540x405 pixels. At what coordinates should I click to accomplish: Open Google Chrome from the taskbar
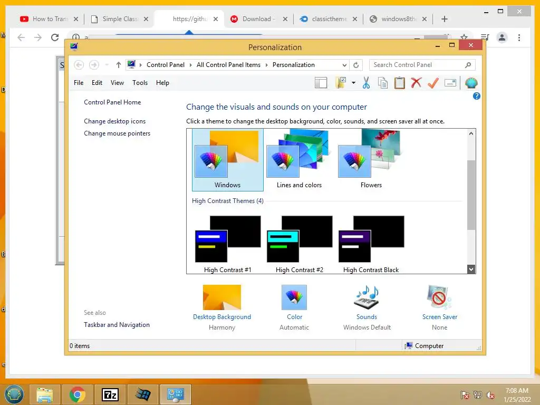point(77,394)
